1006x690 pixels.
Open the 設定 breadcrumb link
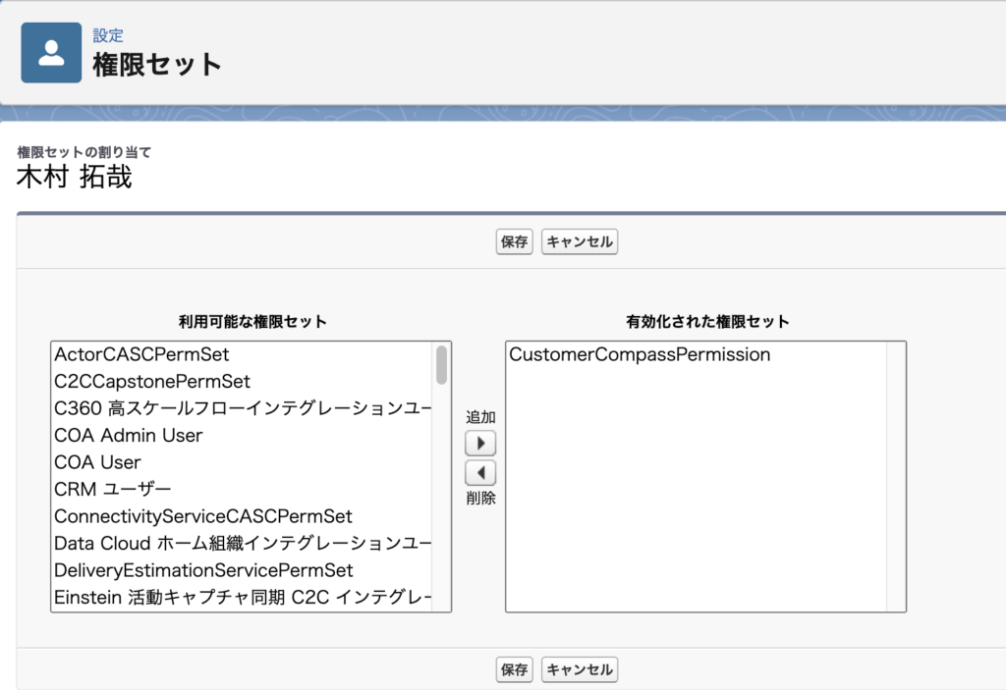tap(108, 35)
